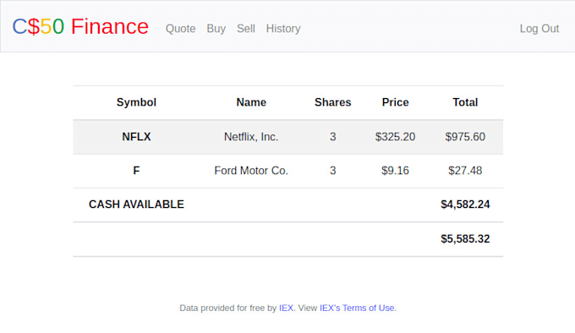Click the Symbol column header

click(136, 102)
